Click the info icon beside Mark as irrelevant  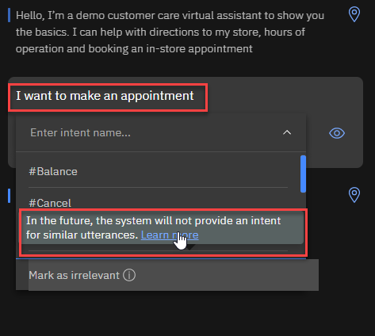(129, 275)
